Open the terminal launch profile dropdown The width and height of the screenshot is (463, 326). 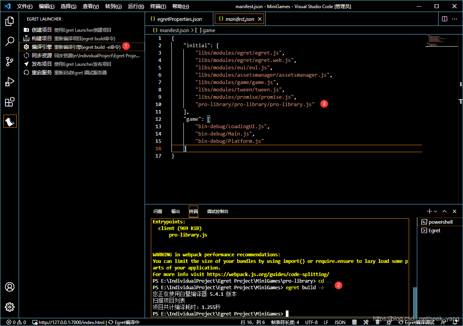435,211
